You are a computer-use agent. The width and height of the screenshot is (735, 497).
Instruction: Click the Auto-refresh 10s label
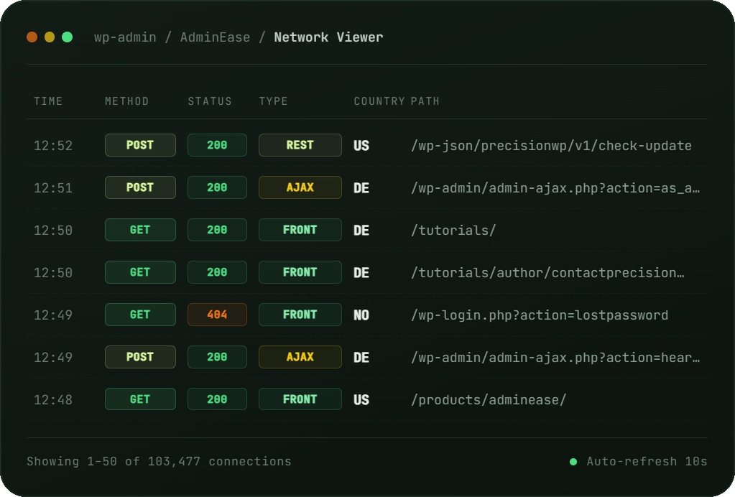coord(647,461)
